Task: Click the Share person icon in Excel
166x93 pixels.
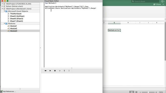Action: 155,4
